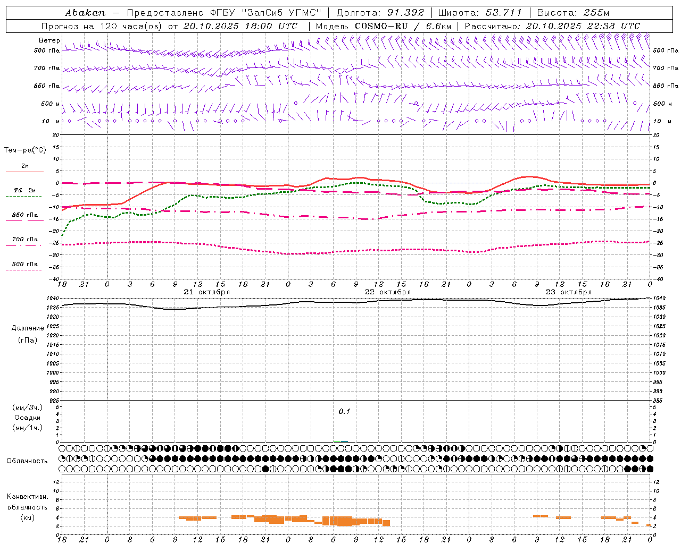Click the '21 октября' date label
This screenshot has width=681, height=544.
click(x=207, y=292)
